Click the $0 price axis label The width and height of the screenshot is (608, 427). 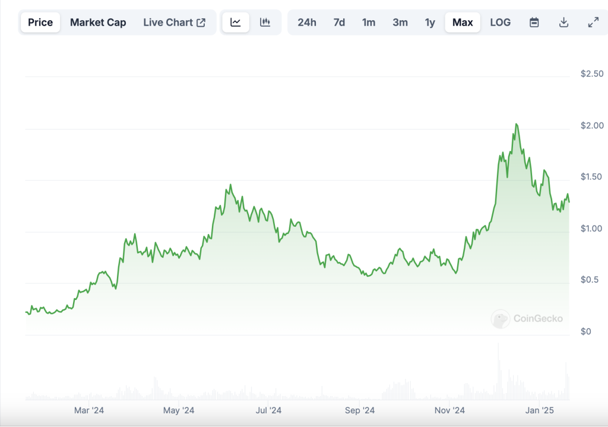click(585, 331)
